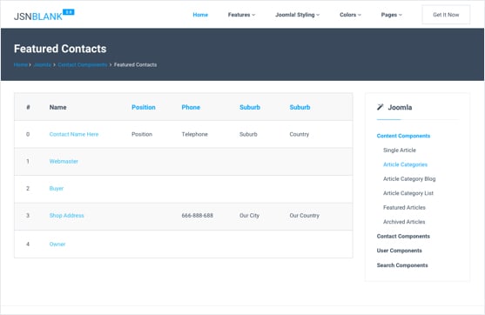Open the Archived Articles sidebar item
This screenshot has width=485, height=315.
(404, 222)
